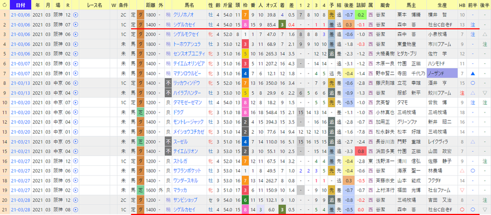491x215 pixels.
Task: Open the race icon in the クリノホノオ row
Action: [x=75, y=15]
